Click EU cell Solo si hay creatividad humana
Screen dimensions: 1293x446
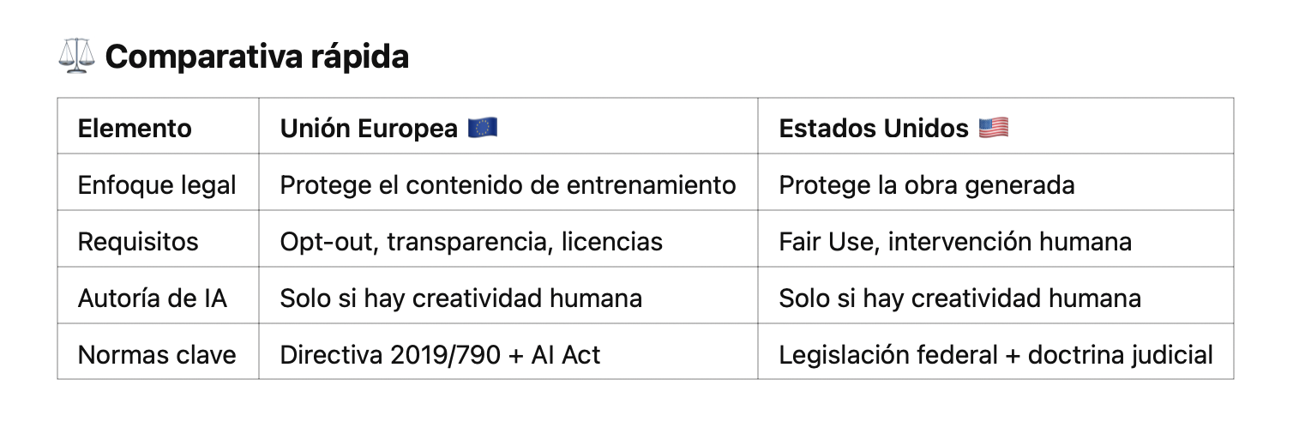pos(461,298)
